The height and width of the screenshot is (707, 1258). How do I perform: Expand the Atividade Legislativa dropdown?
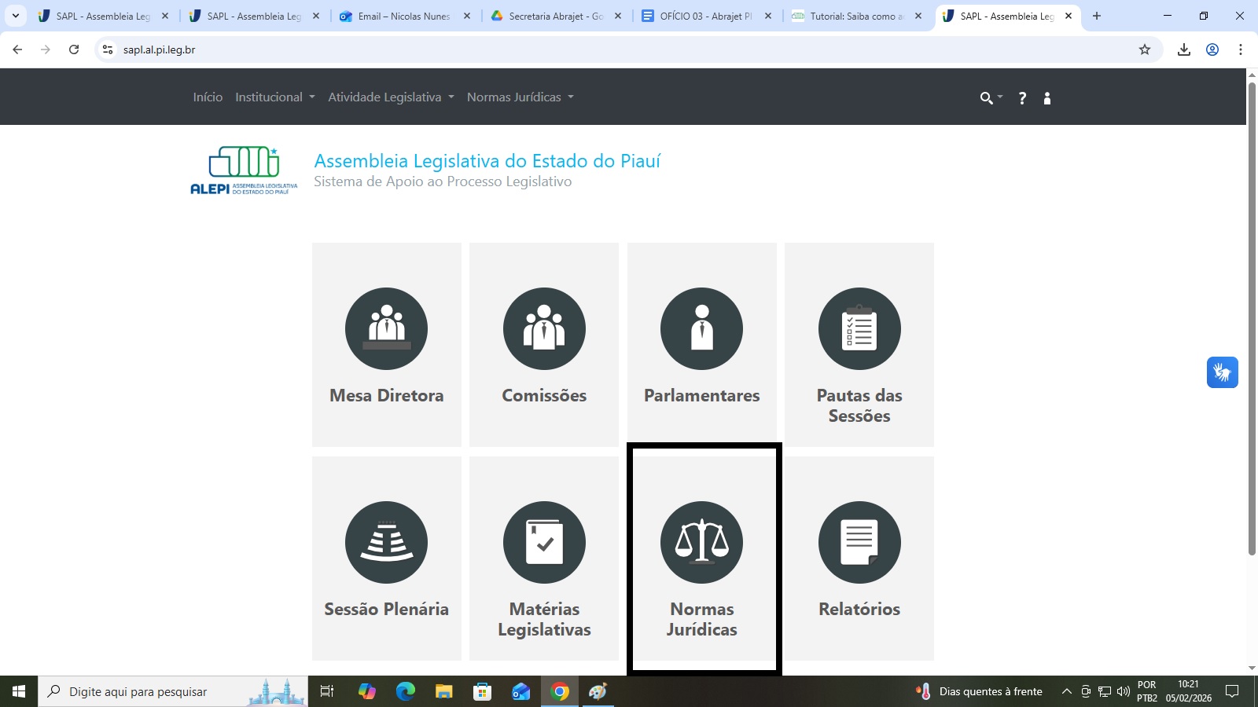(x=391, y=97)
